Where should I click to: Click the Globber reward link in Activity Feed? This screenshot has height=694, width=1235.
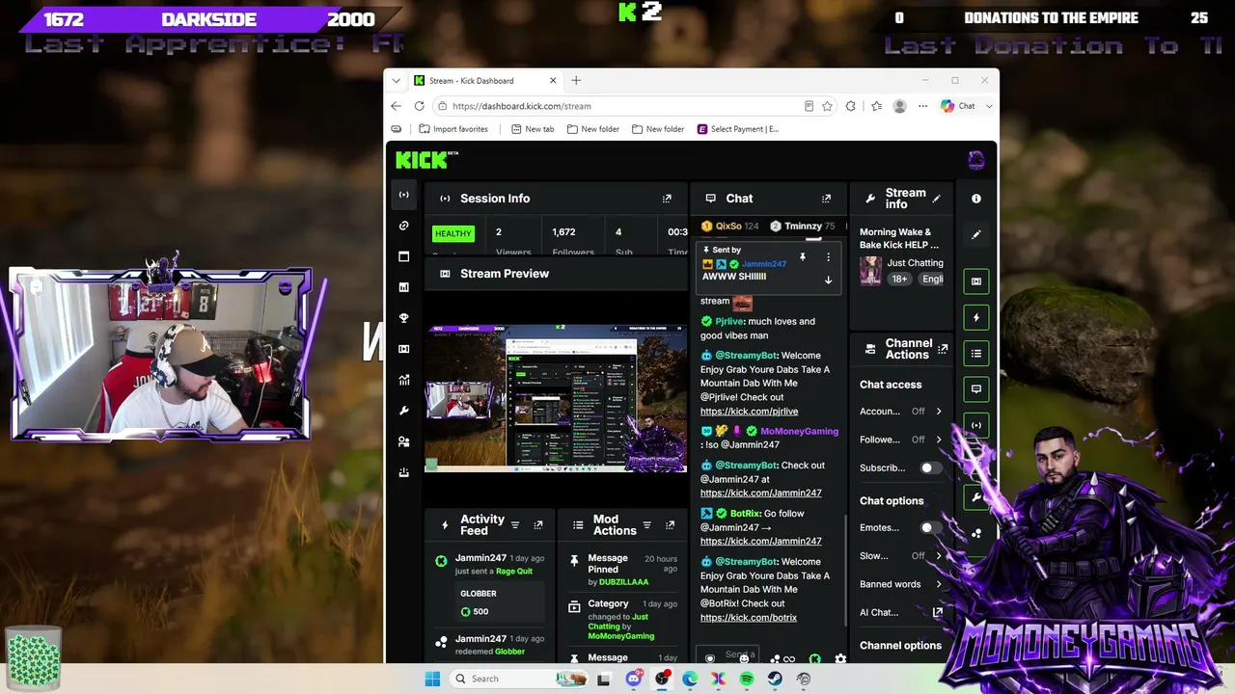510,652
